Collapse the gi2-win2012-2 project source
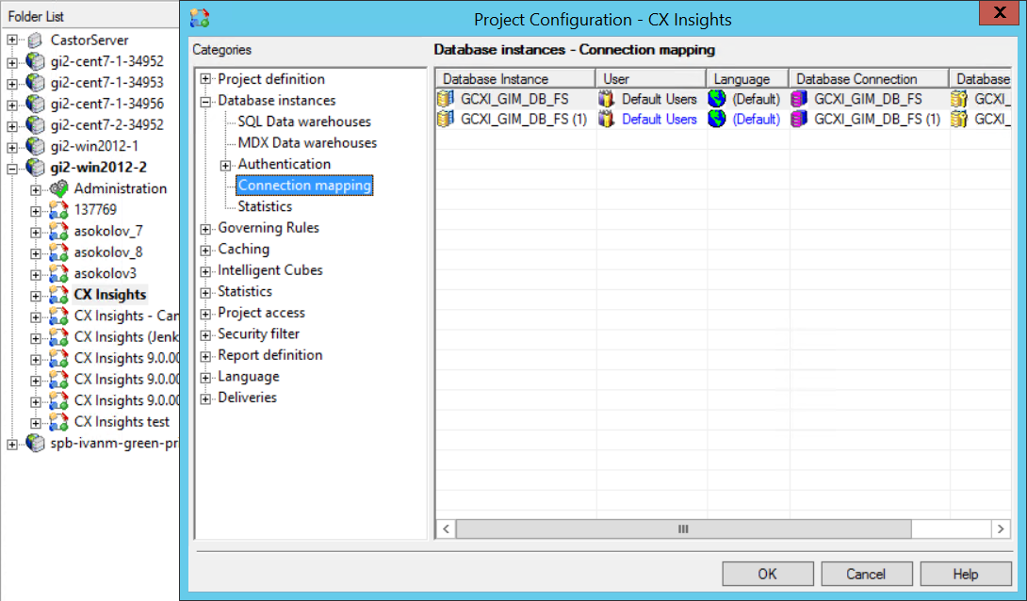1027x601 pixels. click(11, 168)
